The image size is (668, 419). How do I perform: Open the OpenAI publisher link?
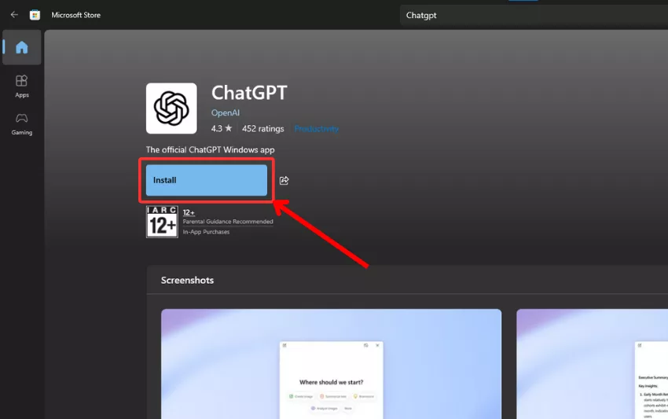tap(226, 113)
